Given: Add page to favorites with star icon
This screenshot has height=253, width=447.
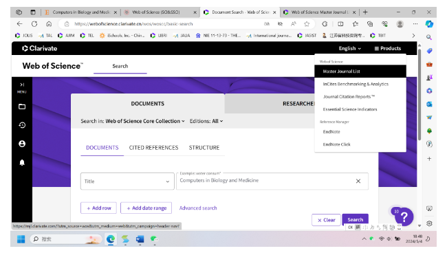Looking at the screenshot, I should 307,24.
